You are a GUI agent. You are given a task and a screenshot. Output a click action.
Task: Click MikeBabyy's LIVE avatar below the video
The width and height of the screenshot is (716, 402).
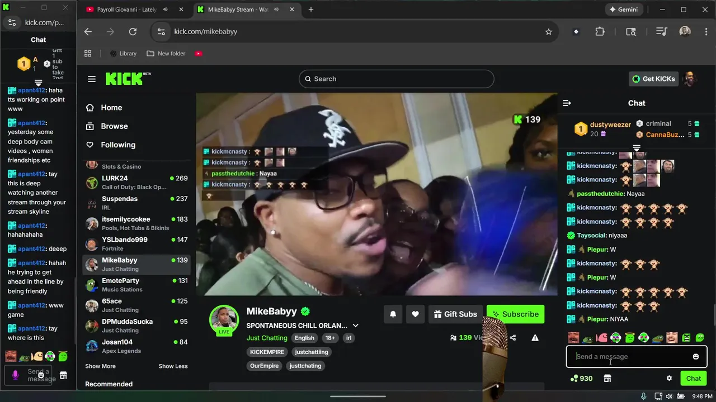[224, 320]
